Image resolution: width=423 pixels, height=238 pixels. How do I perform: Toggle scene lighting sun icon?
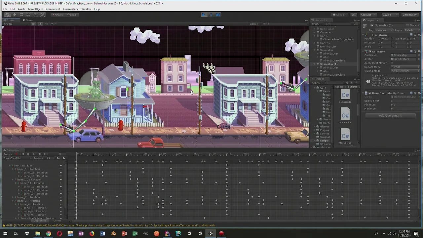pyautogui.click(x=40, y=24)
